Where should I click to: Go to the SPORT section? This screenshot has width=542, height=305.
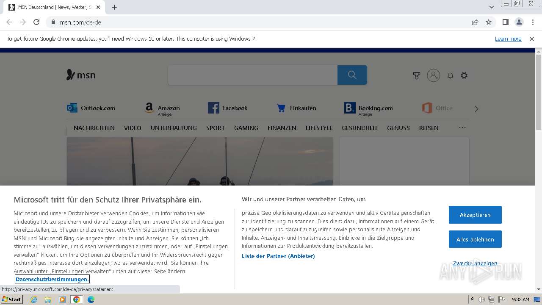click(x=216, y=128)
